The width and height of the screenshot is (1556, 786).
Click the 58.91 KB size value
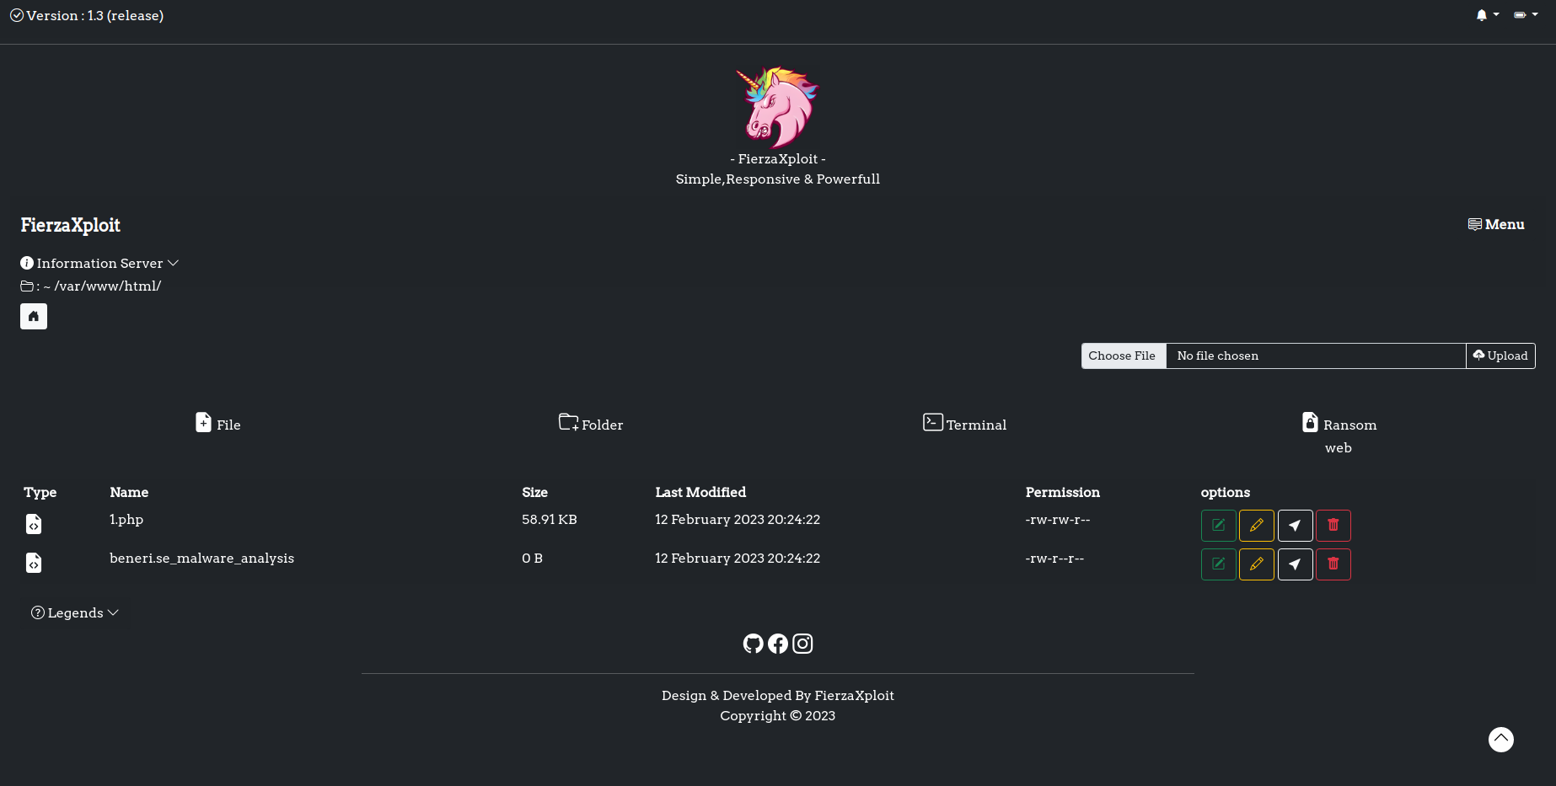[550, 520]
